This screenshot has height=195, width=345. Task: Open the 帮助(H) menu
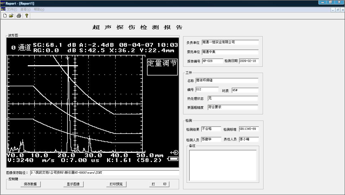click(x=39, y=9)
